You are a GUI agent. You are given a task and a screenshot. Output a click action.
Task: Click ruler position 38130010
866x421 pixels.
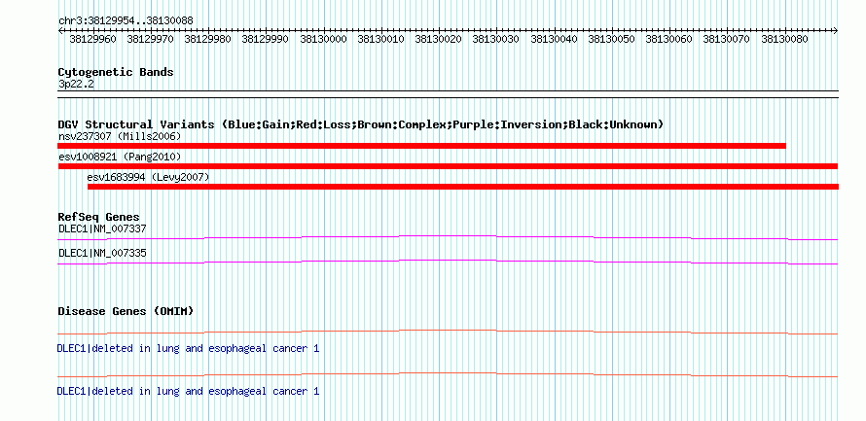381,39
